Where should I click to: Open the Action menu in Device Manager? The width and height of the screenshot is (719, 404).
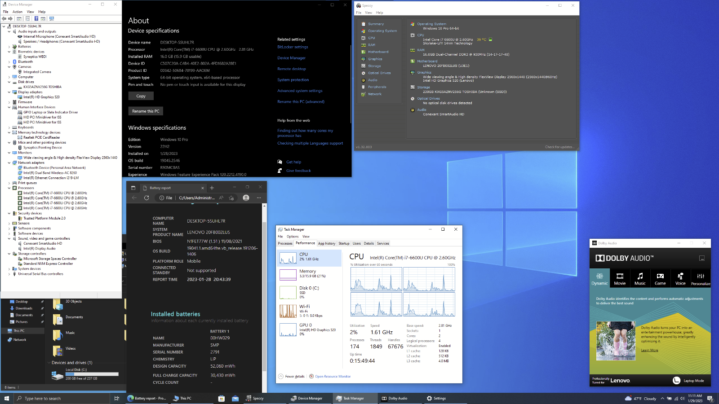point(18,12)
